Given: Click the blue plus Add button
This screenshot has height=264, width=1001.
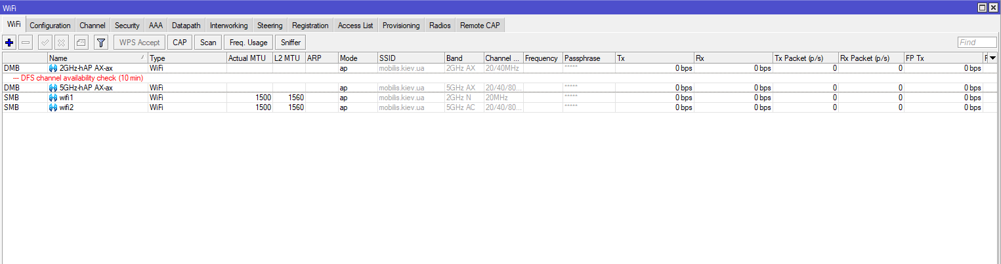Looking at the screenshot, I should click(x=9, y=43).
